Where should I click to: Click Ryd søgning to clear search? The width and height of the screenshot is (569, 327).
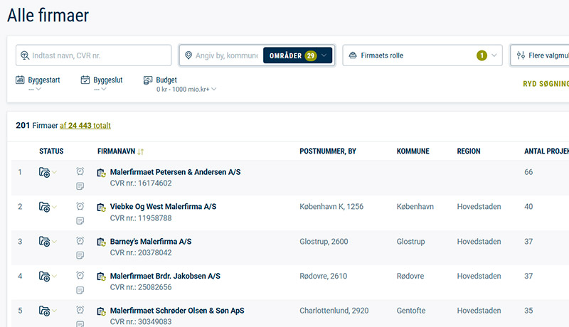pos(546,83)
